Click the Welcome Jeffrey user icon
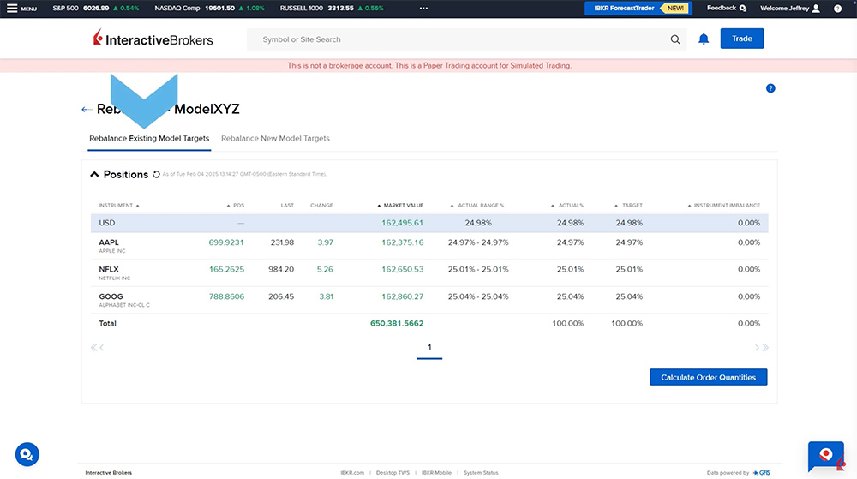The width and height of the screenshot is (857, 479). pos(816,9)
